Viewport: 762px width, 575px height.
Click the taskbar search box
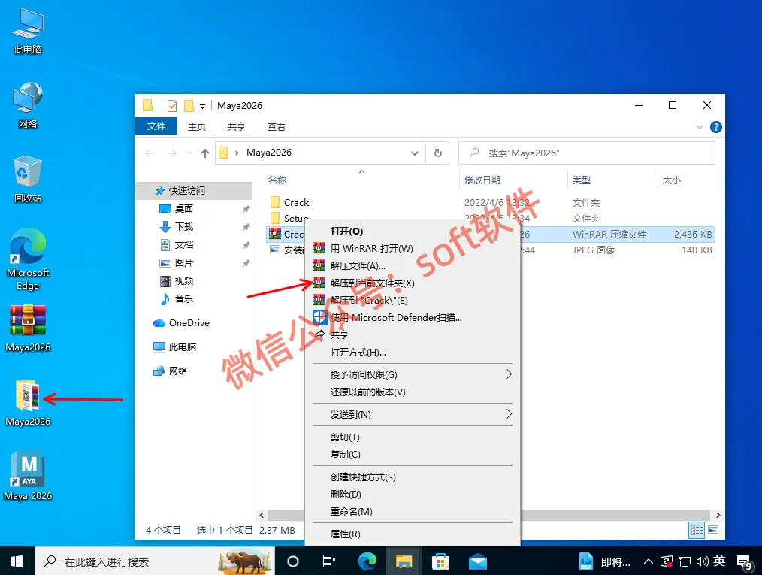[x=155, y=561]
